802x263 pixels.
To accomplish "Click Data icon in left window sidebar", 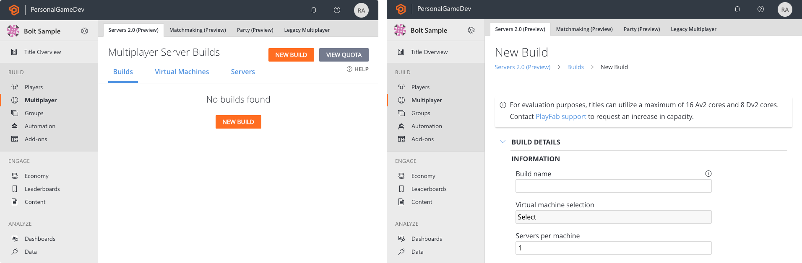I will pos(15,252).
